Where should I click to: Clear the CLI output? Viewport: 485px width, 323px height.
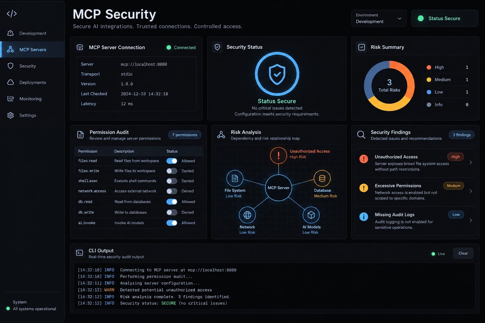coord(463,253)
